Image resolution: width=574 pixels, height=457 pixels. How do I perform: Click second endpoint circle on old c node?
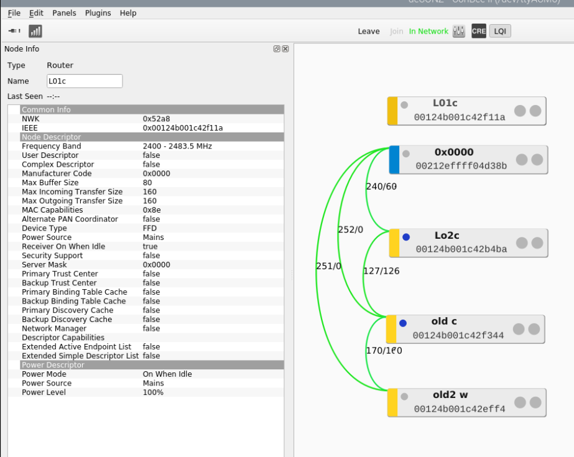click(534, 329)
